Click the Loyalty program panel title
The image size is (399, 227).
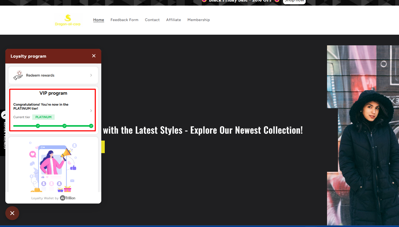click(29, 56)
